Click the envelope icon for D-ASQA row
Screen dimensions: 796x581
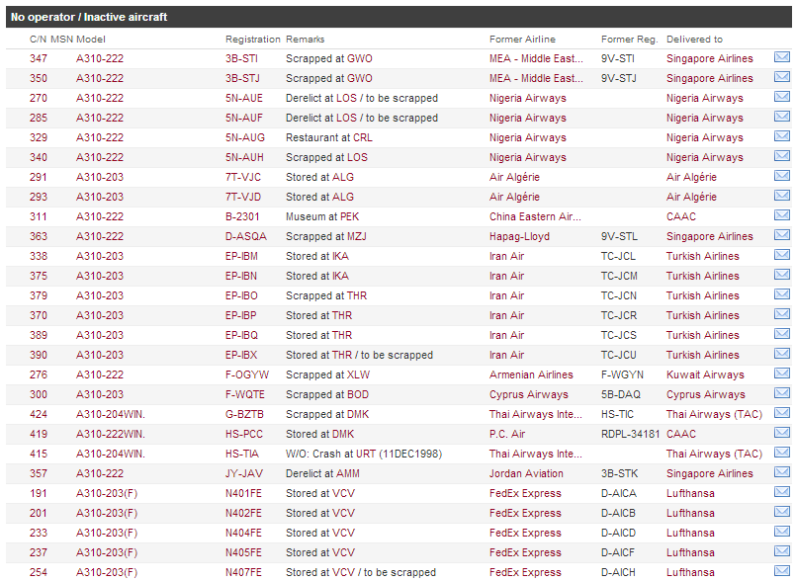coord(781,235)
